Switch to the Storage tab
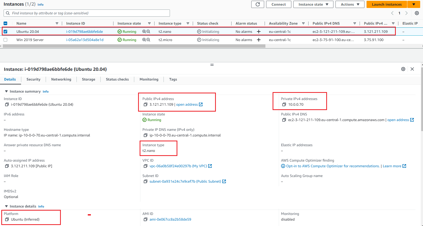Image resolution: width=423 pixels, height=226 pixels. (89, 79)
